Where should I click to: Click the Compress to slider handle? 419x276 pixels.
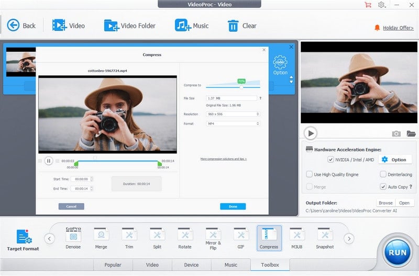pyautogui.click(x=241, y=87)
